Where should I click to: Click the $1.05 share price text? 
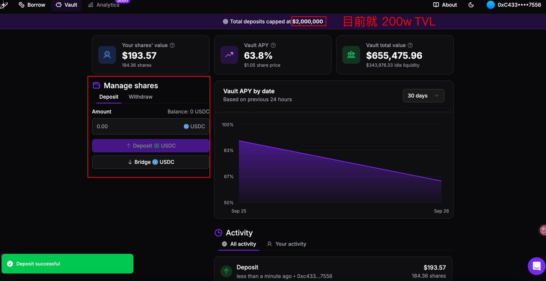(262, 65)
